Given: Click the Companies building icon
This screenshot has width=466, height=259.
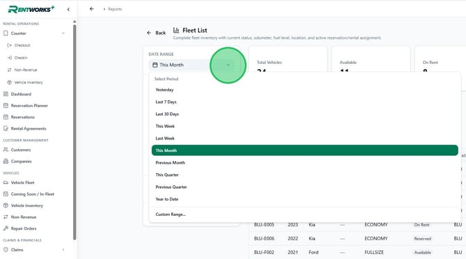Looking at the screenshot, I should (6, 161).
